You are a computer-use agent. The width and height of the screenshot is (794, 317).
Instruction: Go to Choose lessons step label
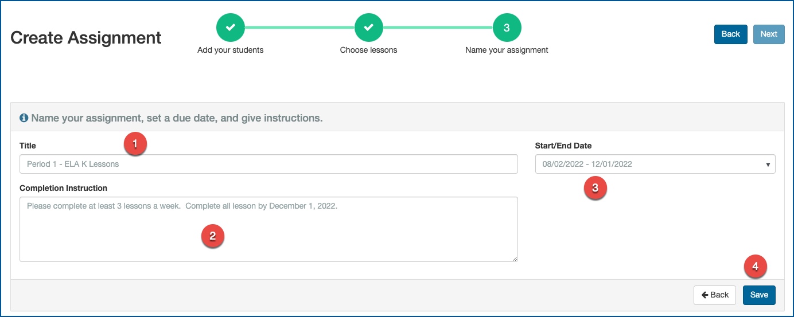[369, 50]
